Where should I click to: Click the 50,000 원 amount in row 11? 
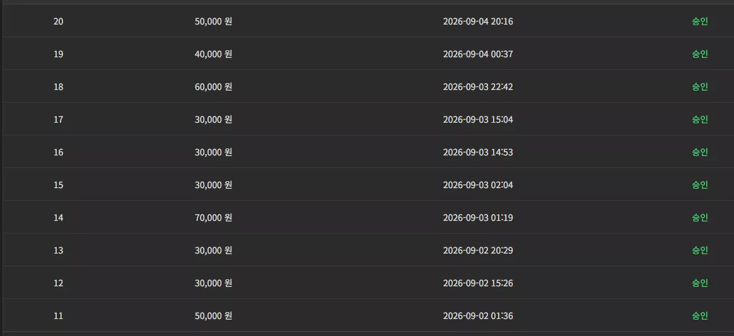click(x=214, y=316)
